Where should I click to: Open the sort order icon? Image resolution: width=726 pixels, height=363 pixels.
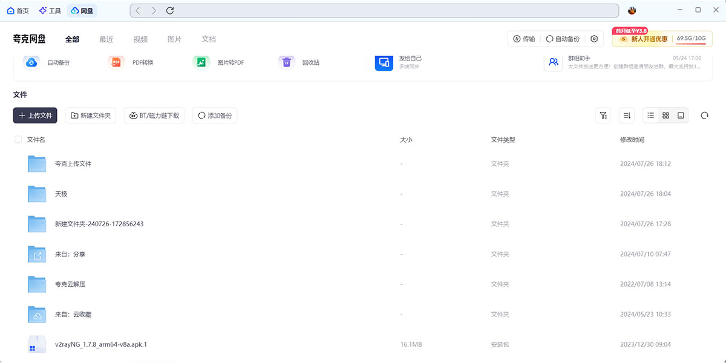coord(627,116)
